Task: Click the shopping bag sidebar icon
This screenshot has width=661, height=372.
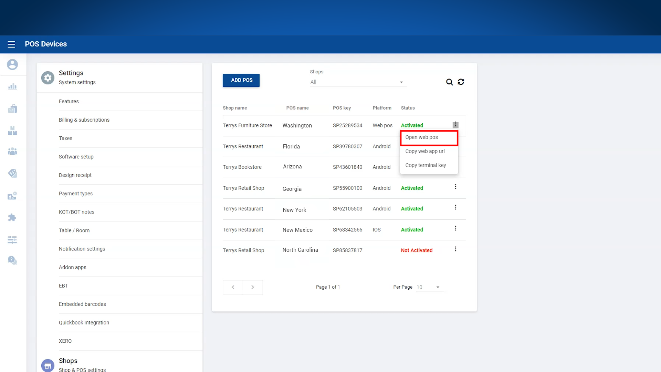Action: [x=12, y=108]
